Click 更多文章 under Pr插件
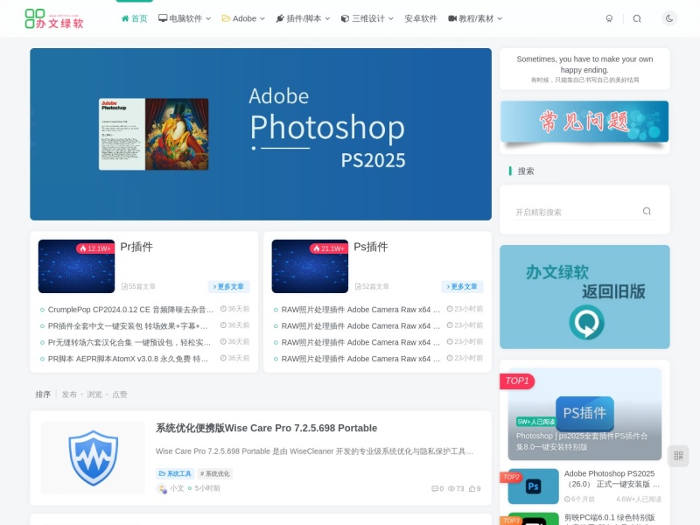 click(228, 287)
